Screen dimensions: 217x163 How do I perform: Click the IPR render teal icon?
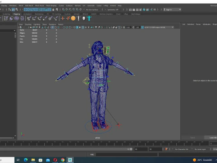(x=144, y=10)
